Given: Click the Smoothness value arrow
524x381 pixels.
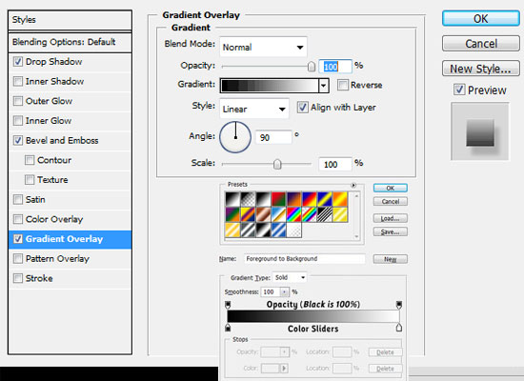Looking at the screenshot, I should (285, 292).
